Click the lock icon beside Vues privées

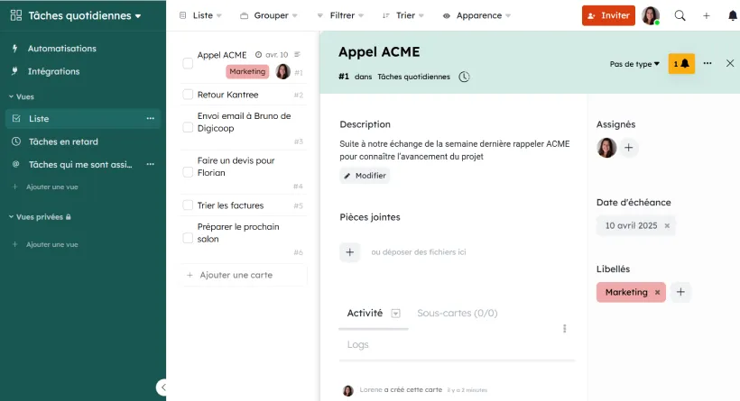[x=69, y=217]
